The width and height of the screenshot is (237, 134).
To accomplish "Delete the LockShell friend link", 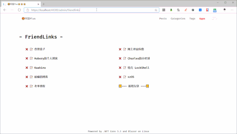I will point(120,68).
